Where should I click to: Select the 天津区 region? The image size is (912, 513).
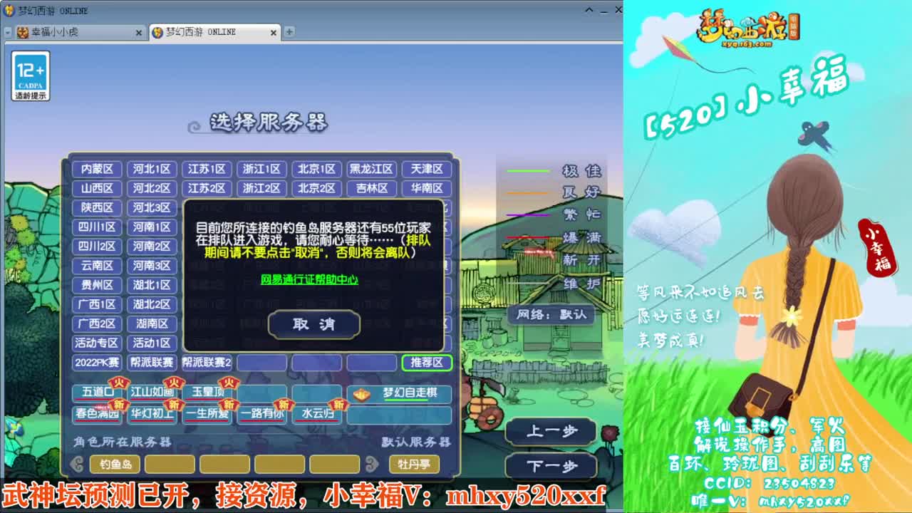[x=427, y=169]
